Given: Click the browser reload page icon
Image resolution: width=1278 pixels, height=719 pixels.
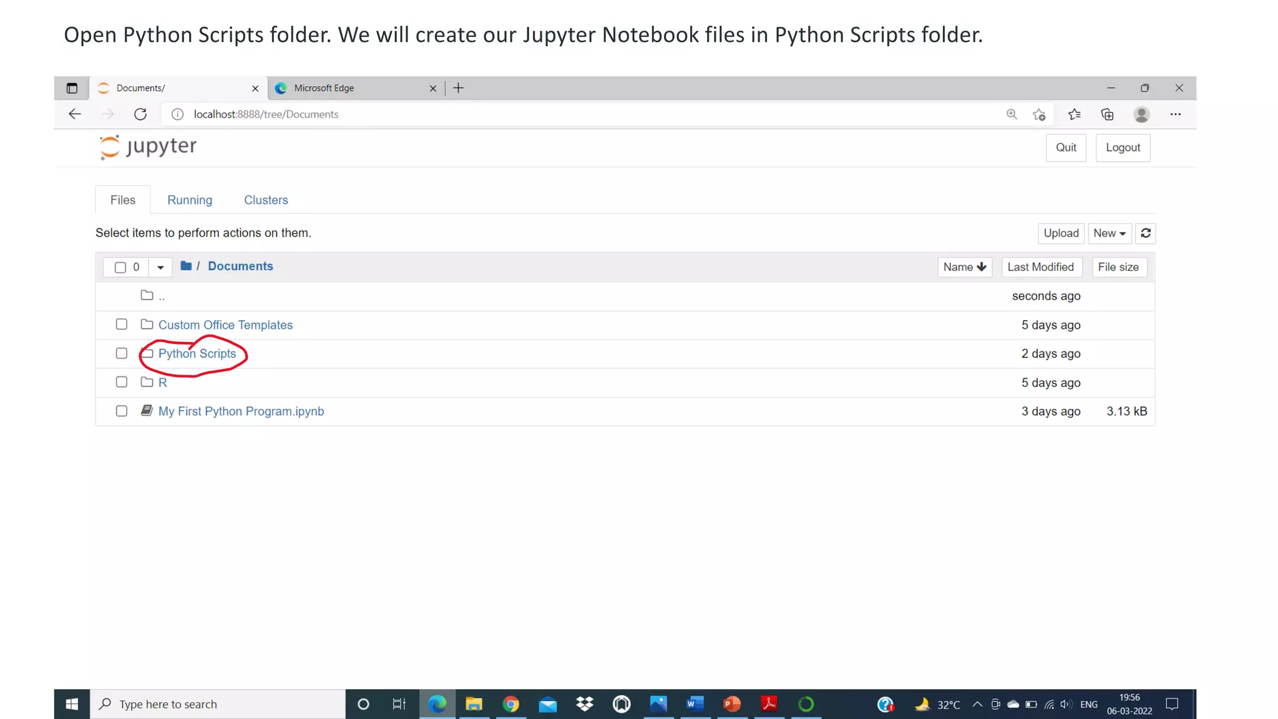Looking at the screenshot, I should click(x=140, y=114).
